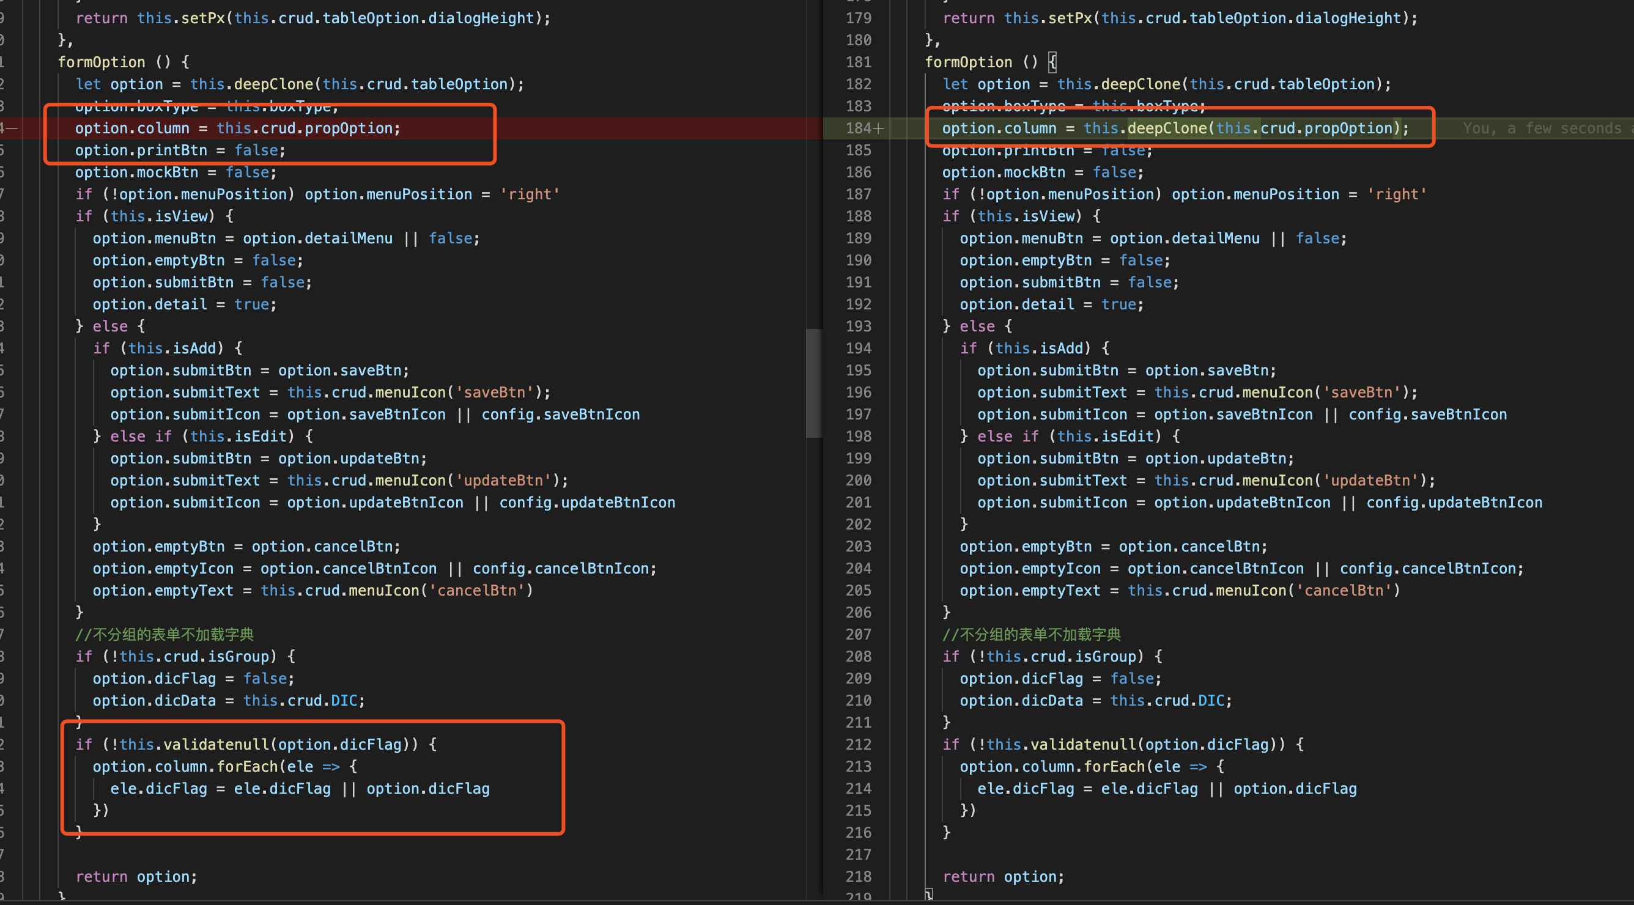Click 'setPx' on line 179 in right pane
The width and height of the screenshot is (1634, 905).
click(x=1070, y=18)
